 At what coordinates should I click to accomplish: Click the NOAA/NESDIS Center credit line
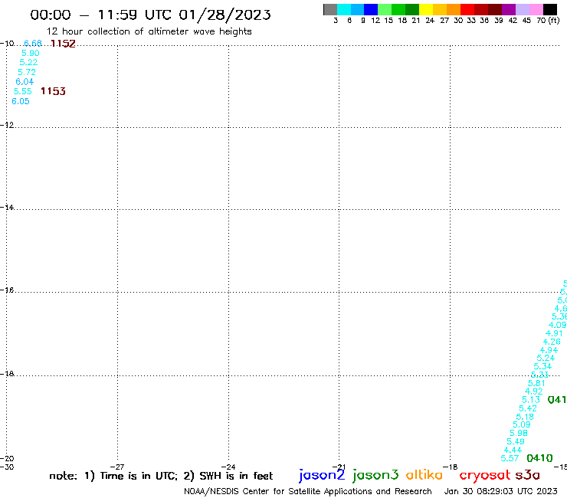(308, 492)
